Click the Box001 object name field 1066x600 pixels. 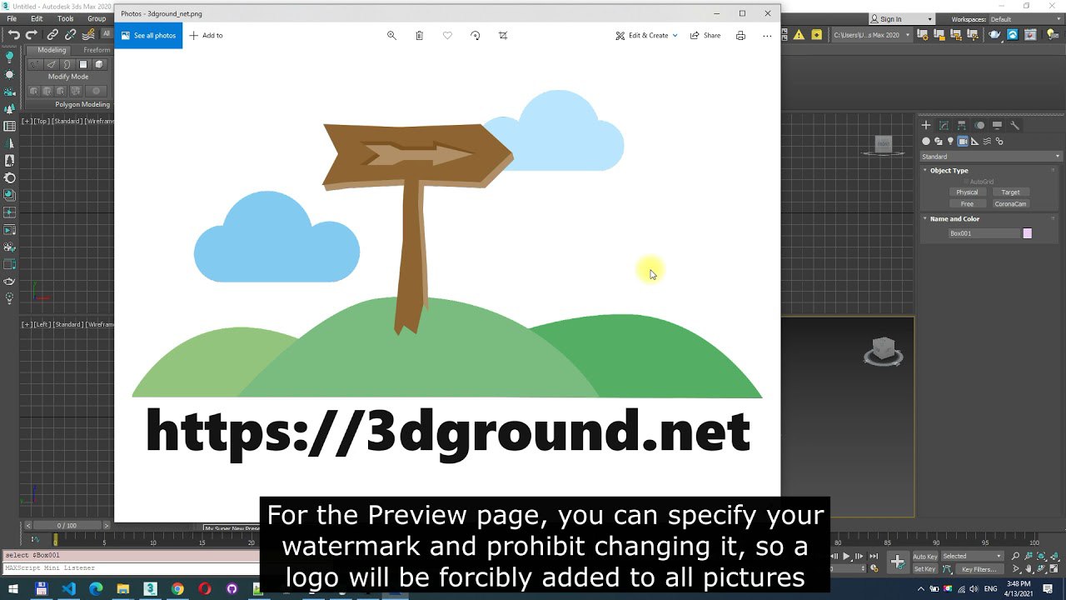(x=984, y=234)
